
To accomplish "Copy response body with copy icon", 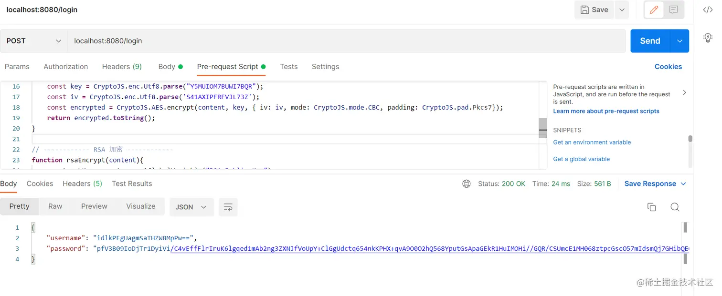I will [x=651, y=207].
